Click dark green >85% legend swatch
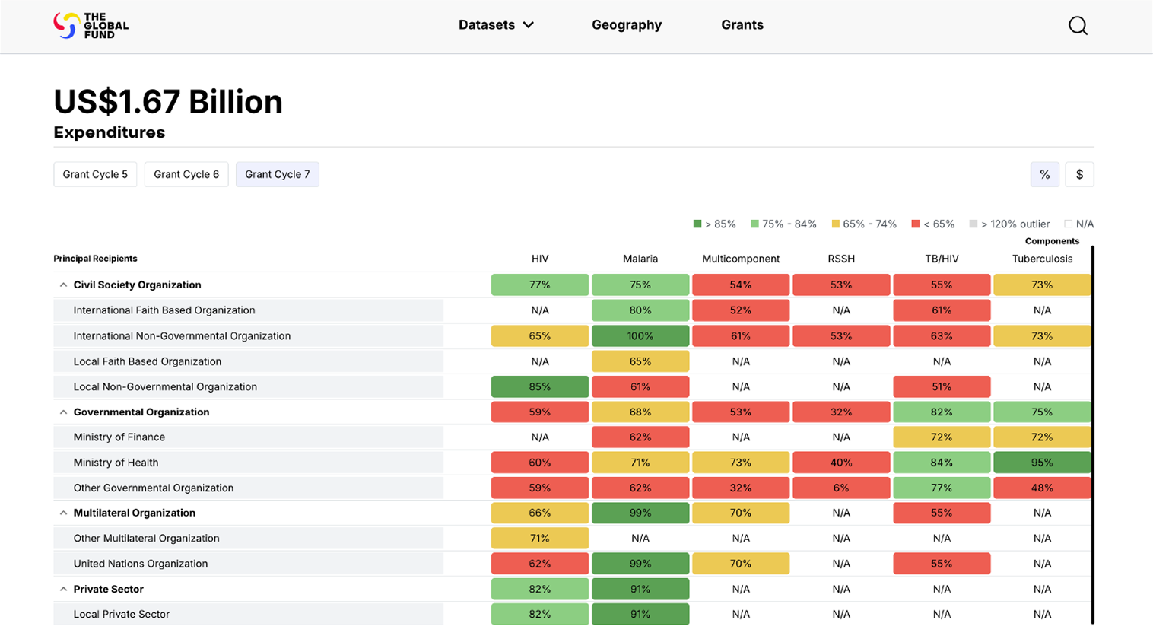This screenshot has width=1153, height=639. tap(697, 224)
